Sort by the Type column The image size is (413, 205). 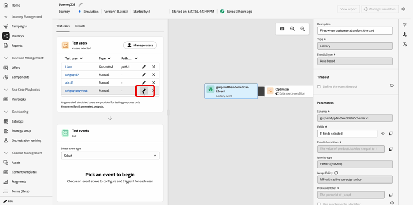105,58
